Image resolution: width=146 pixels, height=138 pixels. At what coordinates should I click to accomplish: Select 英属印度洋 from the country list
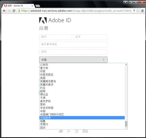pyautogui.click(x=82, y=85)
